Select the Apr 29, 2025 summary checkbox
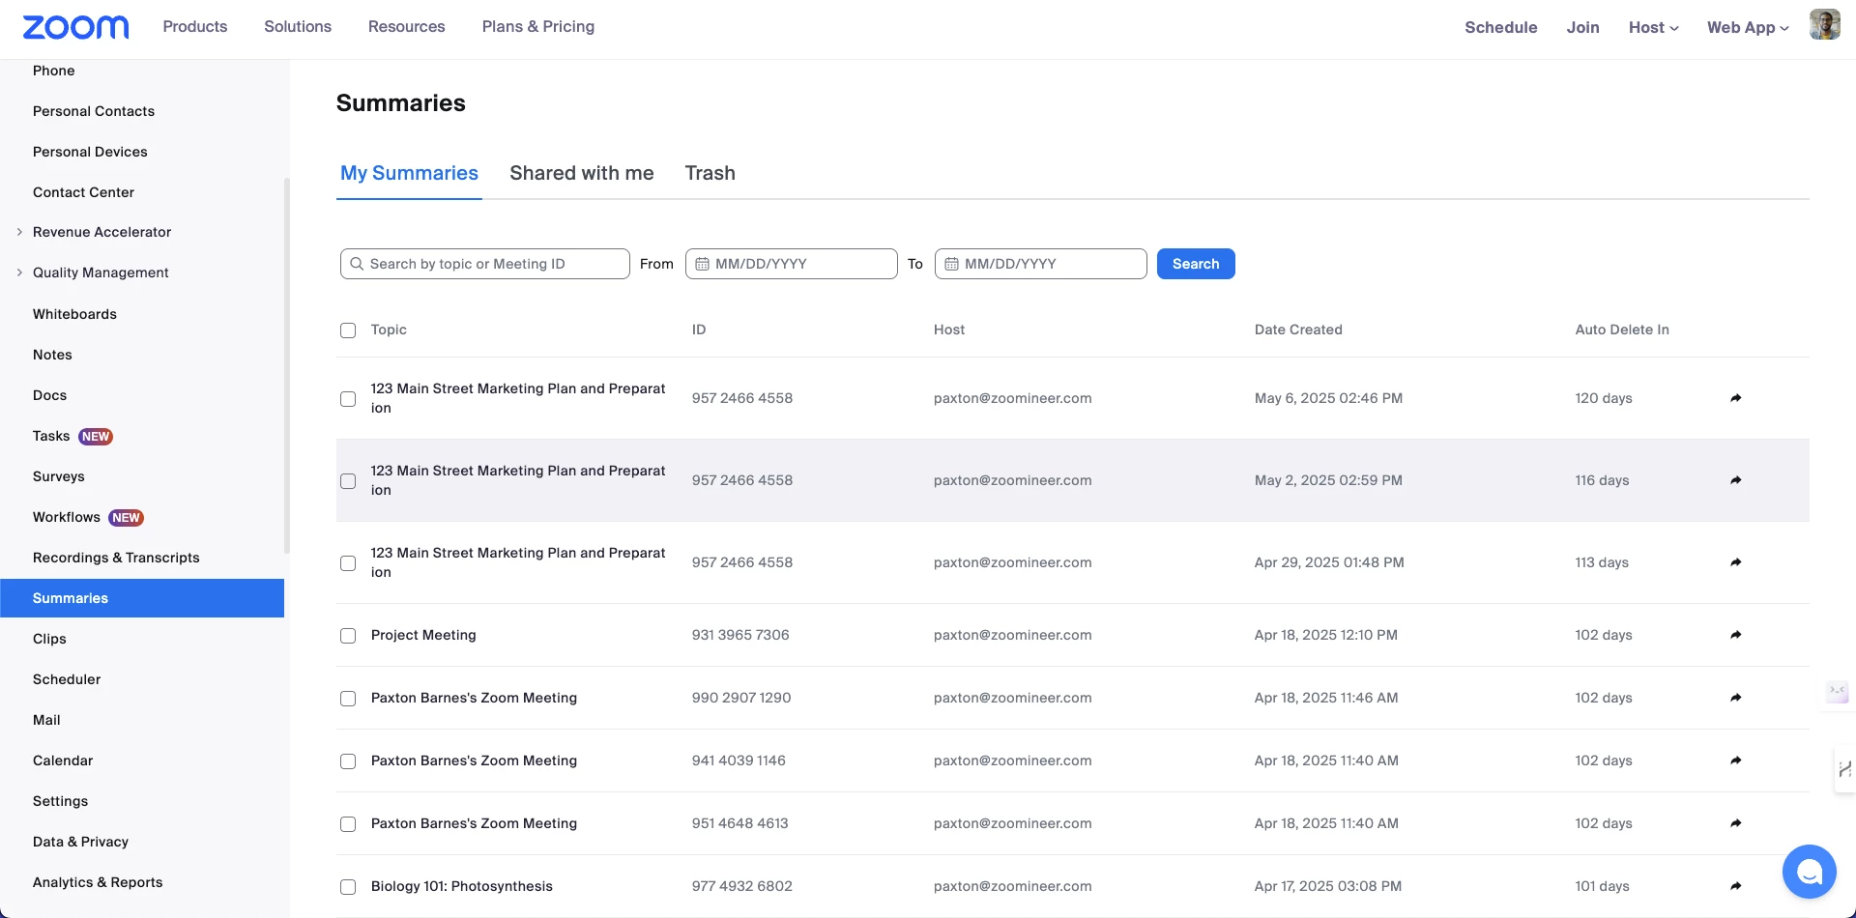This screenshot has height=918, width=1856. pyautogui.click(x=348, y=563)
